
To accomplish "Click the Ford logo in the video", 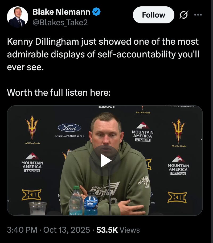I will (69, 128).
